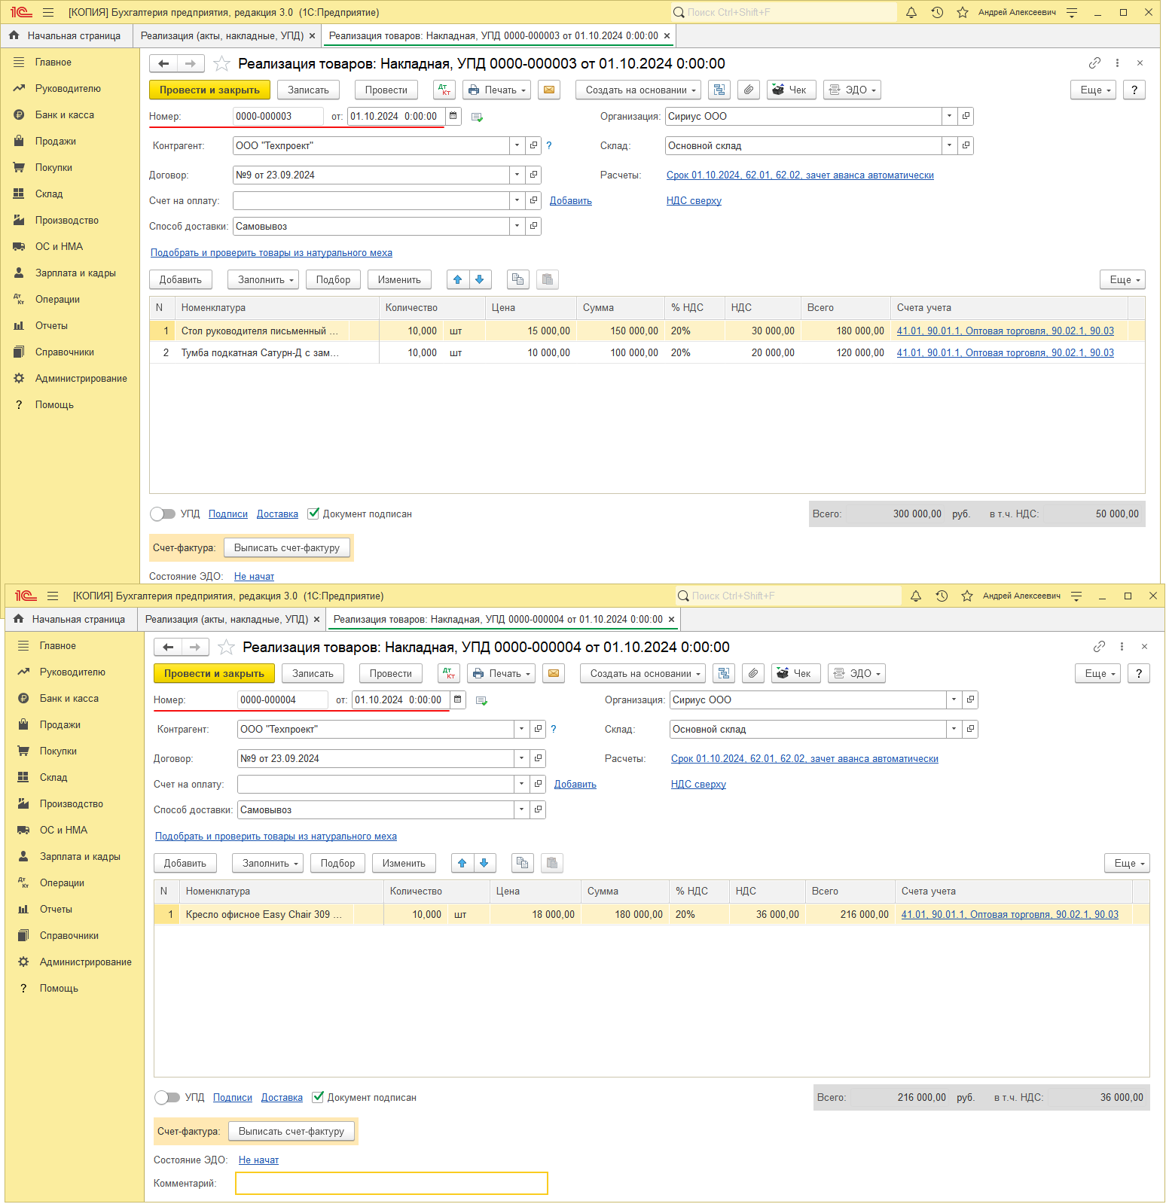Copy rows icon in top window table toolbar

518,279
